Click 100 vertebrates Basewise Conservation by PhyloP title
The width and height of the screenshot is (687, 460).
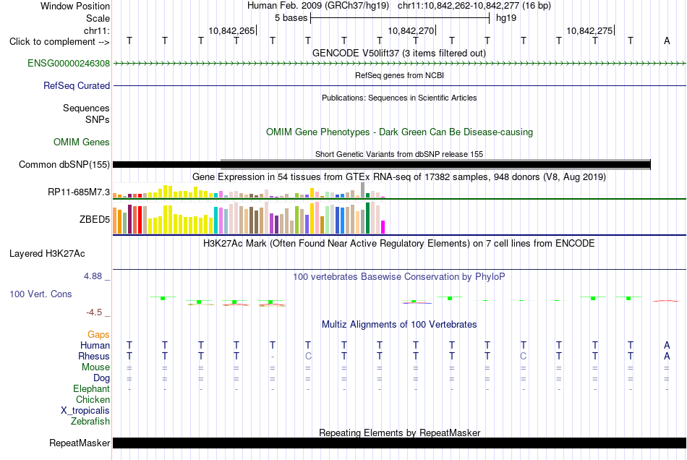coord(399,277)
